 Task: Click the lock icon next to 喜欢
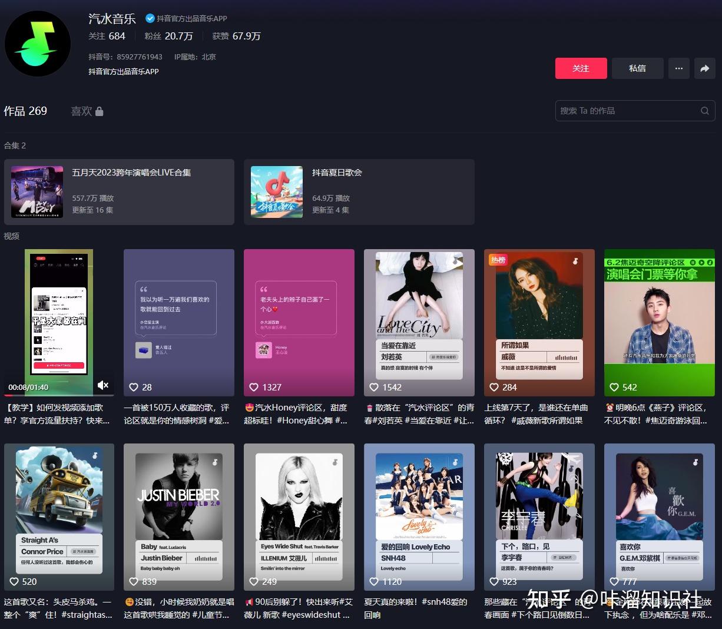pyautogui.click(x=100, y=111)
